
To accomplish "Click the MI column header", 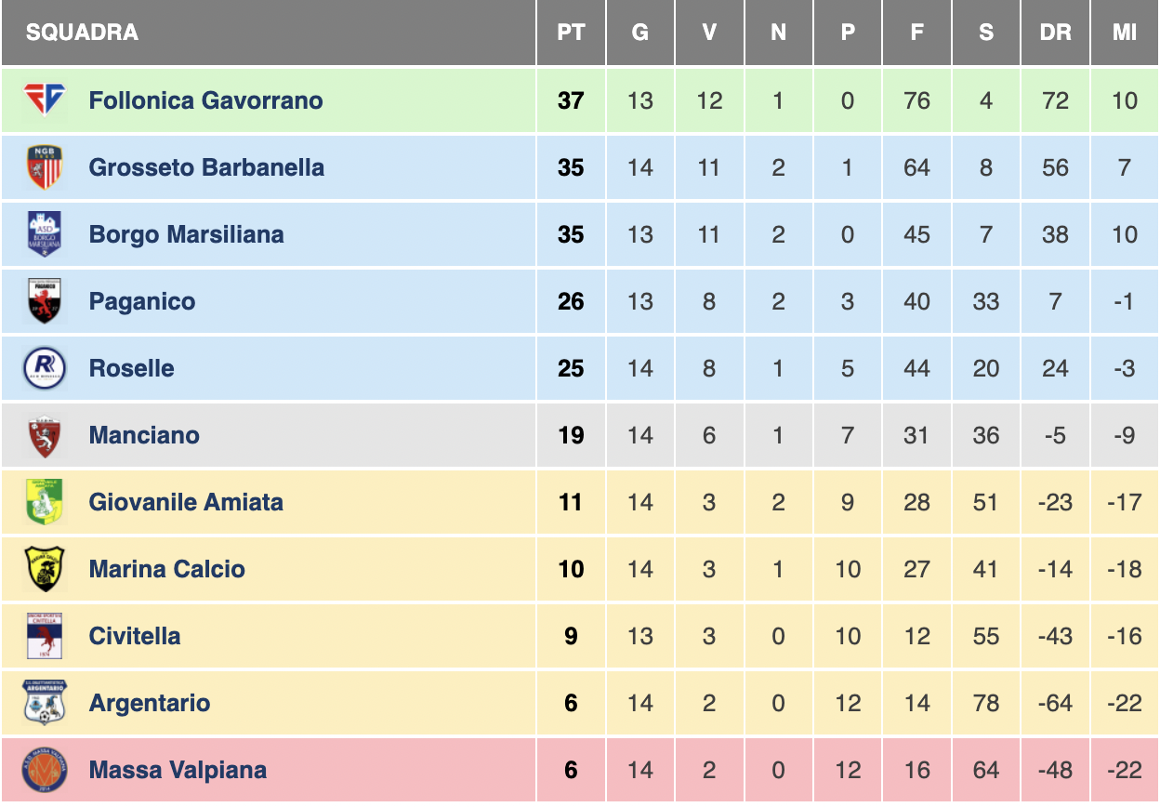I will (x=1125, y=33).
